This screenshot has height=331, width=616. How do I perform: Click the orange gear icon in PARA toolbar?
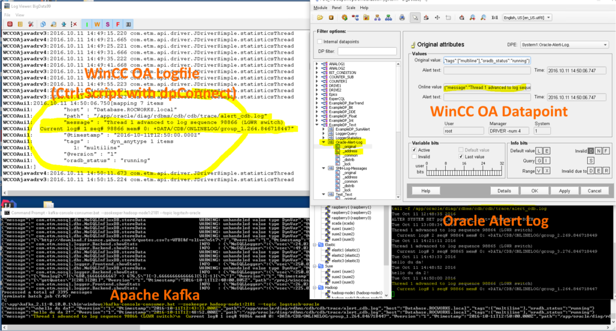(345, 17)
